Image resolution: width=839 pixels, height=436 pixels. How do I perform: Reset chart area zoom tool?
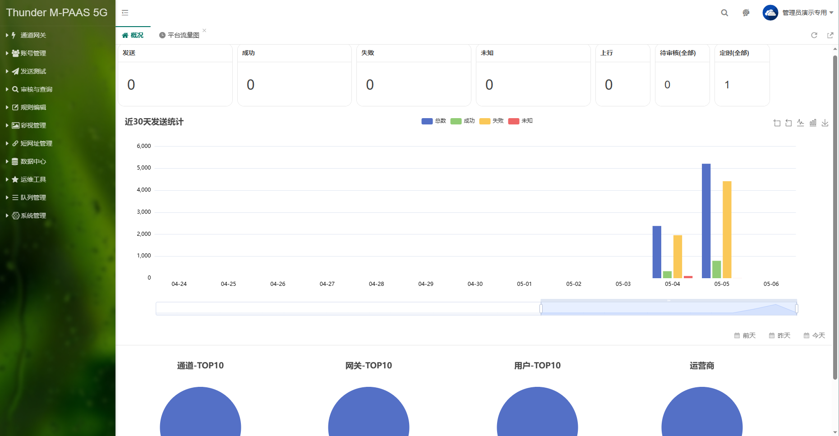point(788,123)
